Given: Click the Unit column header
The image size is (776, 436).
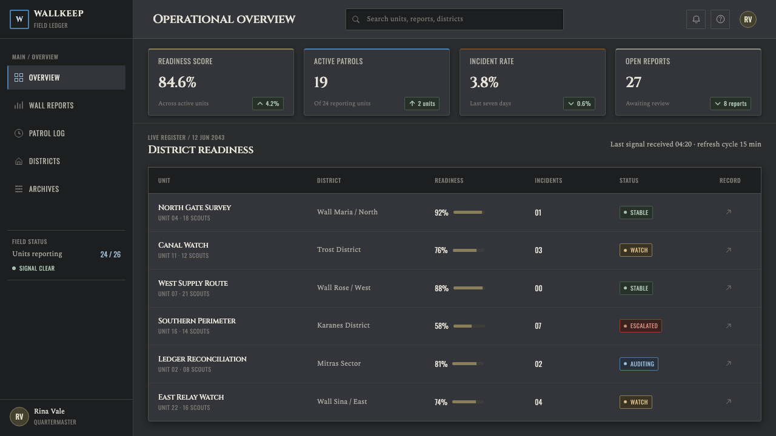Looking at the screenshot, I should click(x=164, y=180).
